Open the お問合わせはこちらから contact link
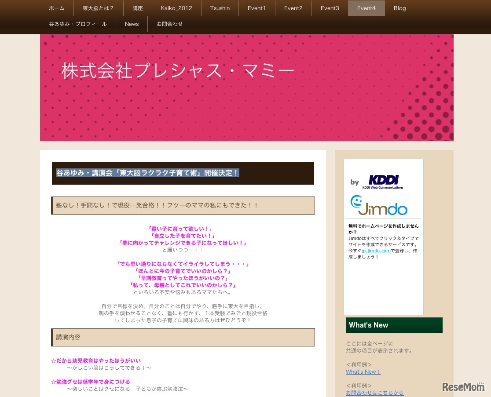This screenshot has width=491, height=397. click(x=375, y=393)
